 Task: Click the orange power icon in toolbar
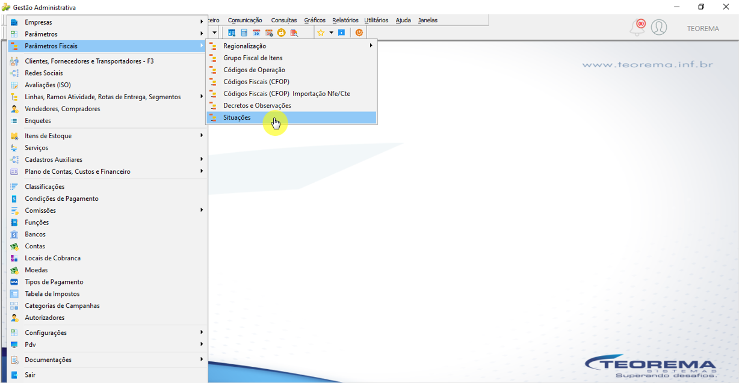pyautogui.click(x=359, y=32)
